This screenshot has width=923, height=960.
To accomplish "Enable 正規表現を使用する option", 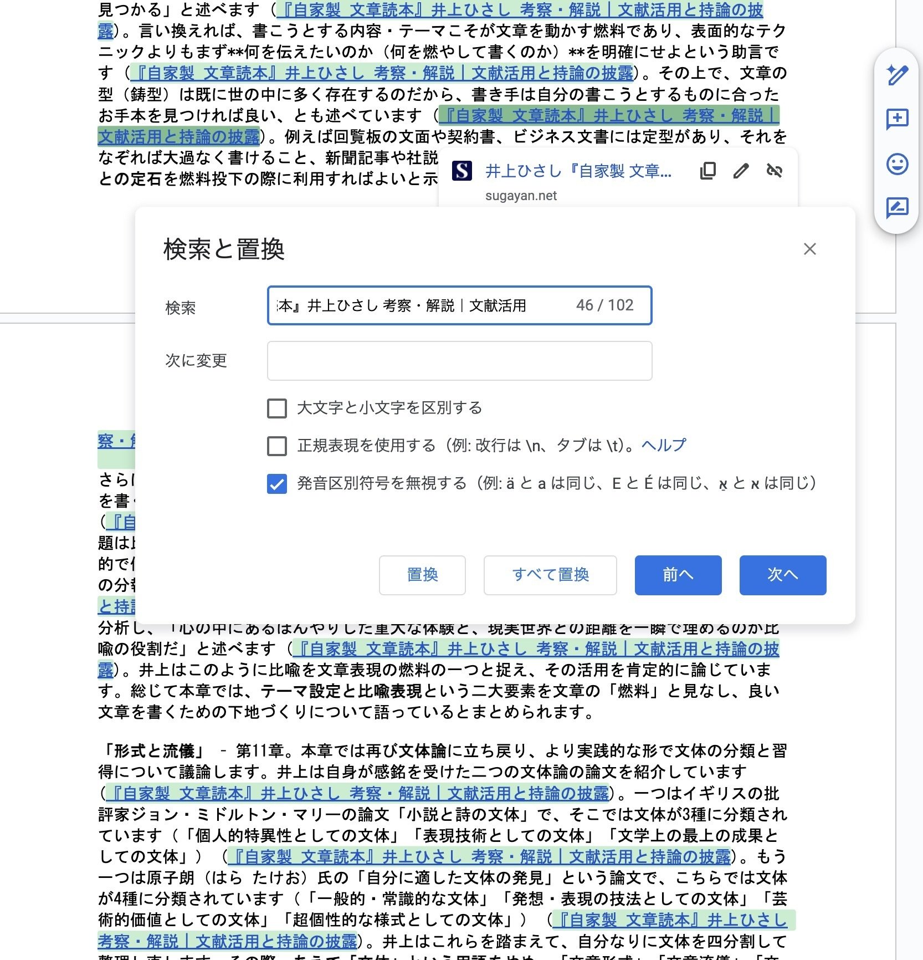I will (x=277, y=444).
